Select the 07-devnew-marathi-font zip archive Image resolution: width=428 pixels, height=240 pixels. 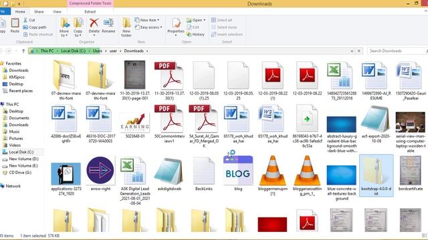tap(100, 81)
